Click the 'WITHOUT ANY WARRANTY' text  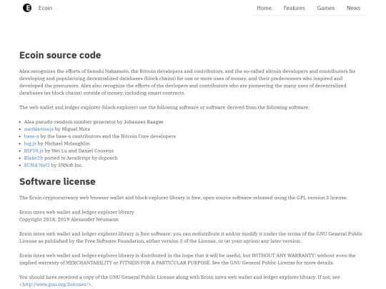tap(283, 255)
